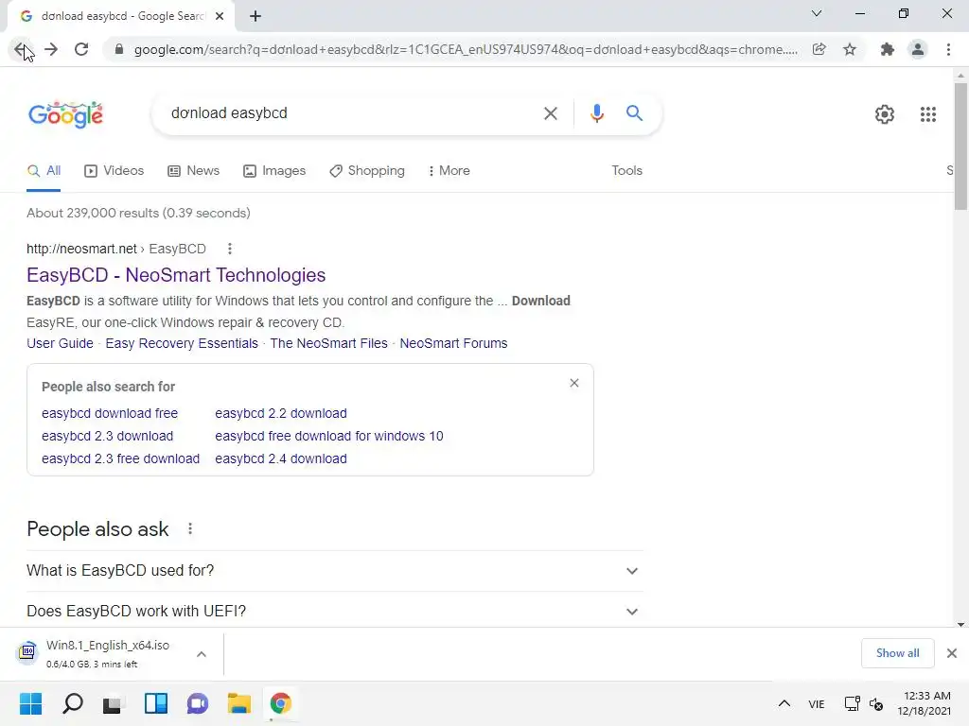
Task: Switch to the Images tab
Action: click(x=274, y=171)
